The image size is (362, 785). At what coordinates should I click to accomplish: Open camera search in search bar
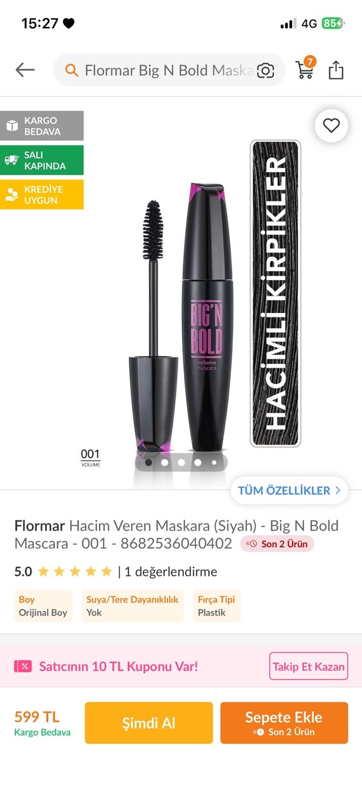pos(266,71)
